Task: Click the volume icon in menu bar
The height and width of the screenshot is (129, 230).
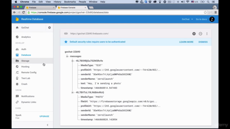Action: click(x=183, y=2)
